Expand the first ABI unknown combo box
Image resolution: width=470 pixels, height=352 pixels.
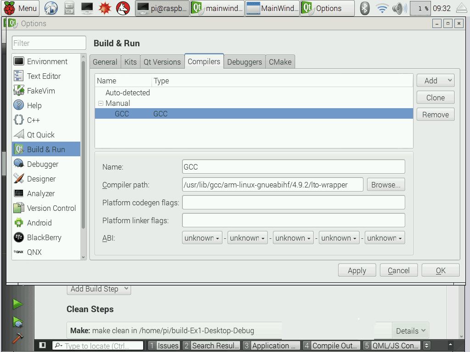click(202, 238)
